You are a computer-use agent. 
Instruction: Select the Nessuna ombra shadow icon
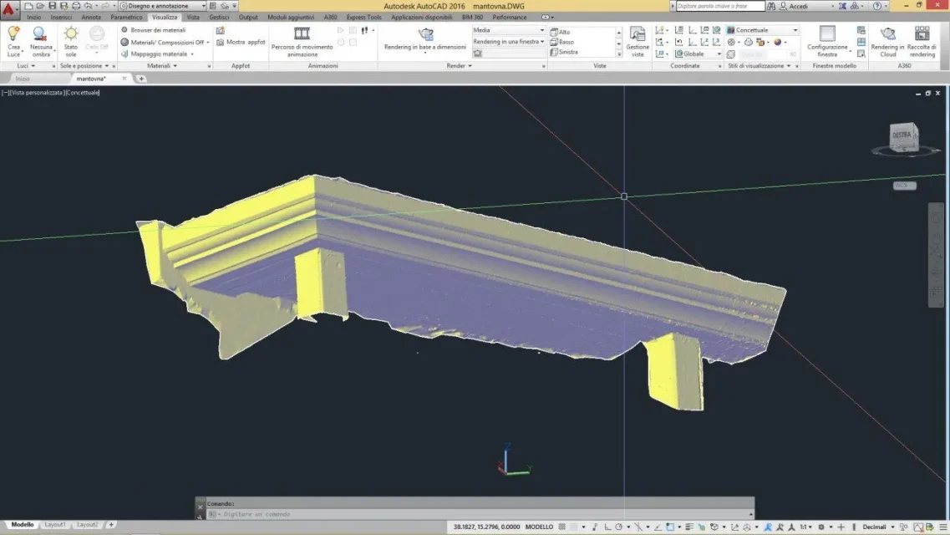pyautogui.click(x=40, y=34)
